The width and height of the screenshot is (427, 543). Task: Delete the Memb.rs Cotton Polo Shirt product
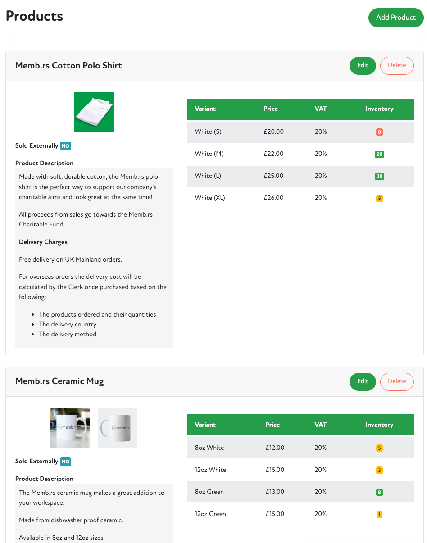396,65
